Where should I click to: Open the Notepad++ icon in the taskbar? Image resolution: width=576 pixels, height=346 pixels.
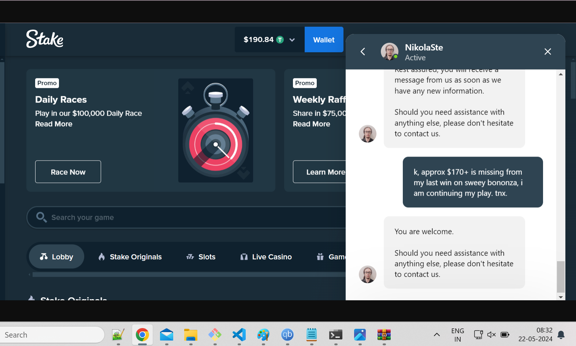(118, 334)
